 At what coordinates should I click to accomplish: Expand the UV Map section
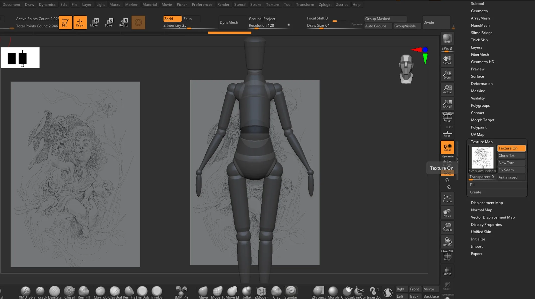coord(478,134)
